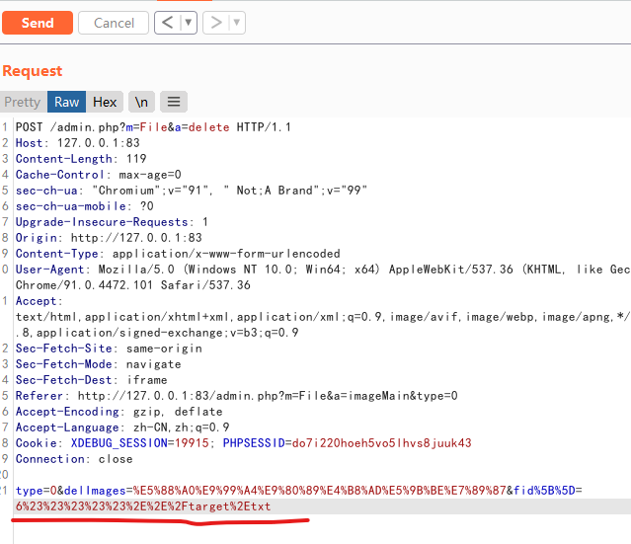The height and width of the screenshot is (544, 631).
Task: Toggle the \n non-printable characters button
Action: click(x=141, y=102)
